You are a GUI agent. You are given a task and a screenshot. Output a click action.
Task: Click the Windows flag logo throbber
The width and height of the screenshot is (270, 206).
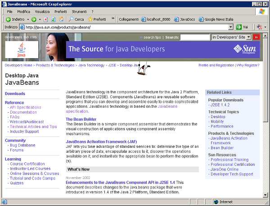pyautogui.click(x=262, y=12)
